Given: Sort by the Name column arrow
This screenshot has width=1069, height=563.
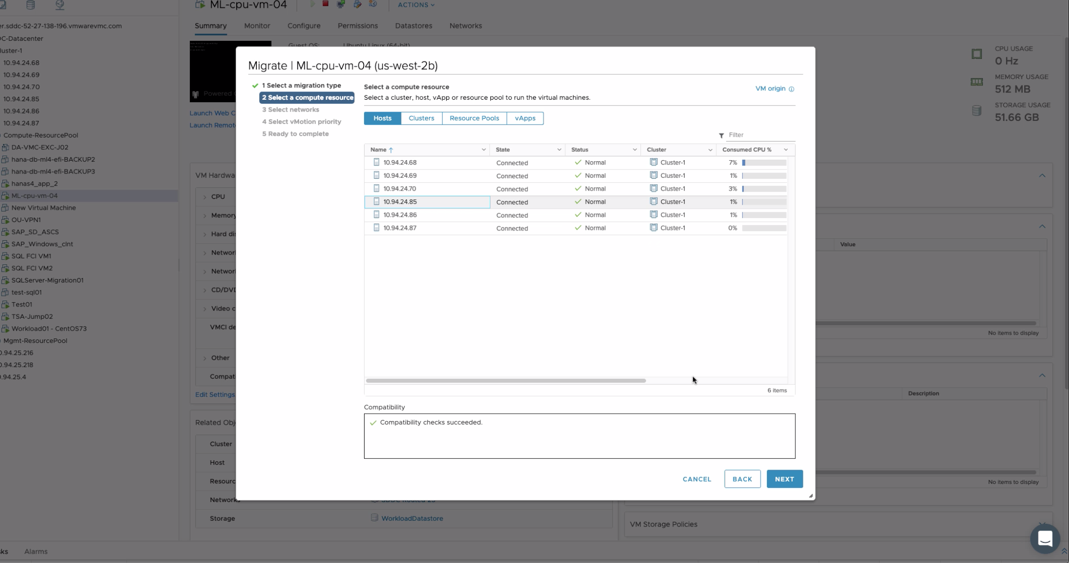Looking at the screenshot, I should point(391,150).
